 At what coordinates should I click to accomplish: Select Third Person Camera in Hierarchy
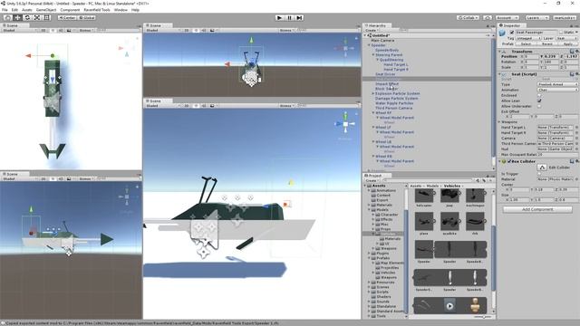(393, 108)
